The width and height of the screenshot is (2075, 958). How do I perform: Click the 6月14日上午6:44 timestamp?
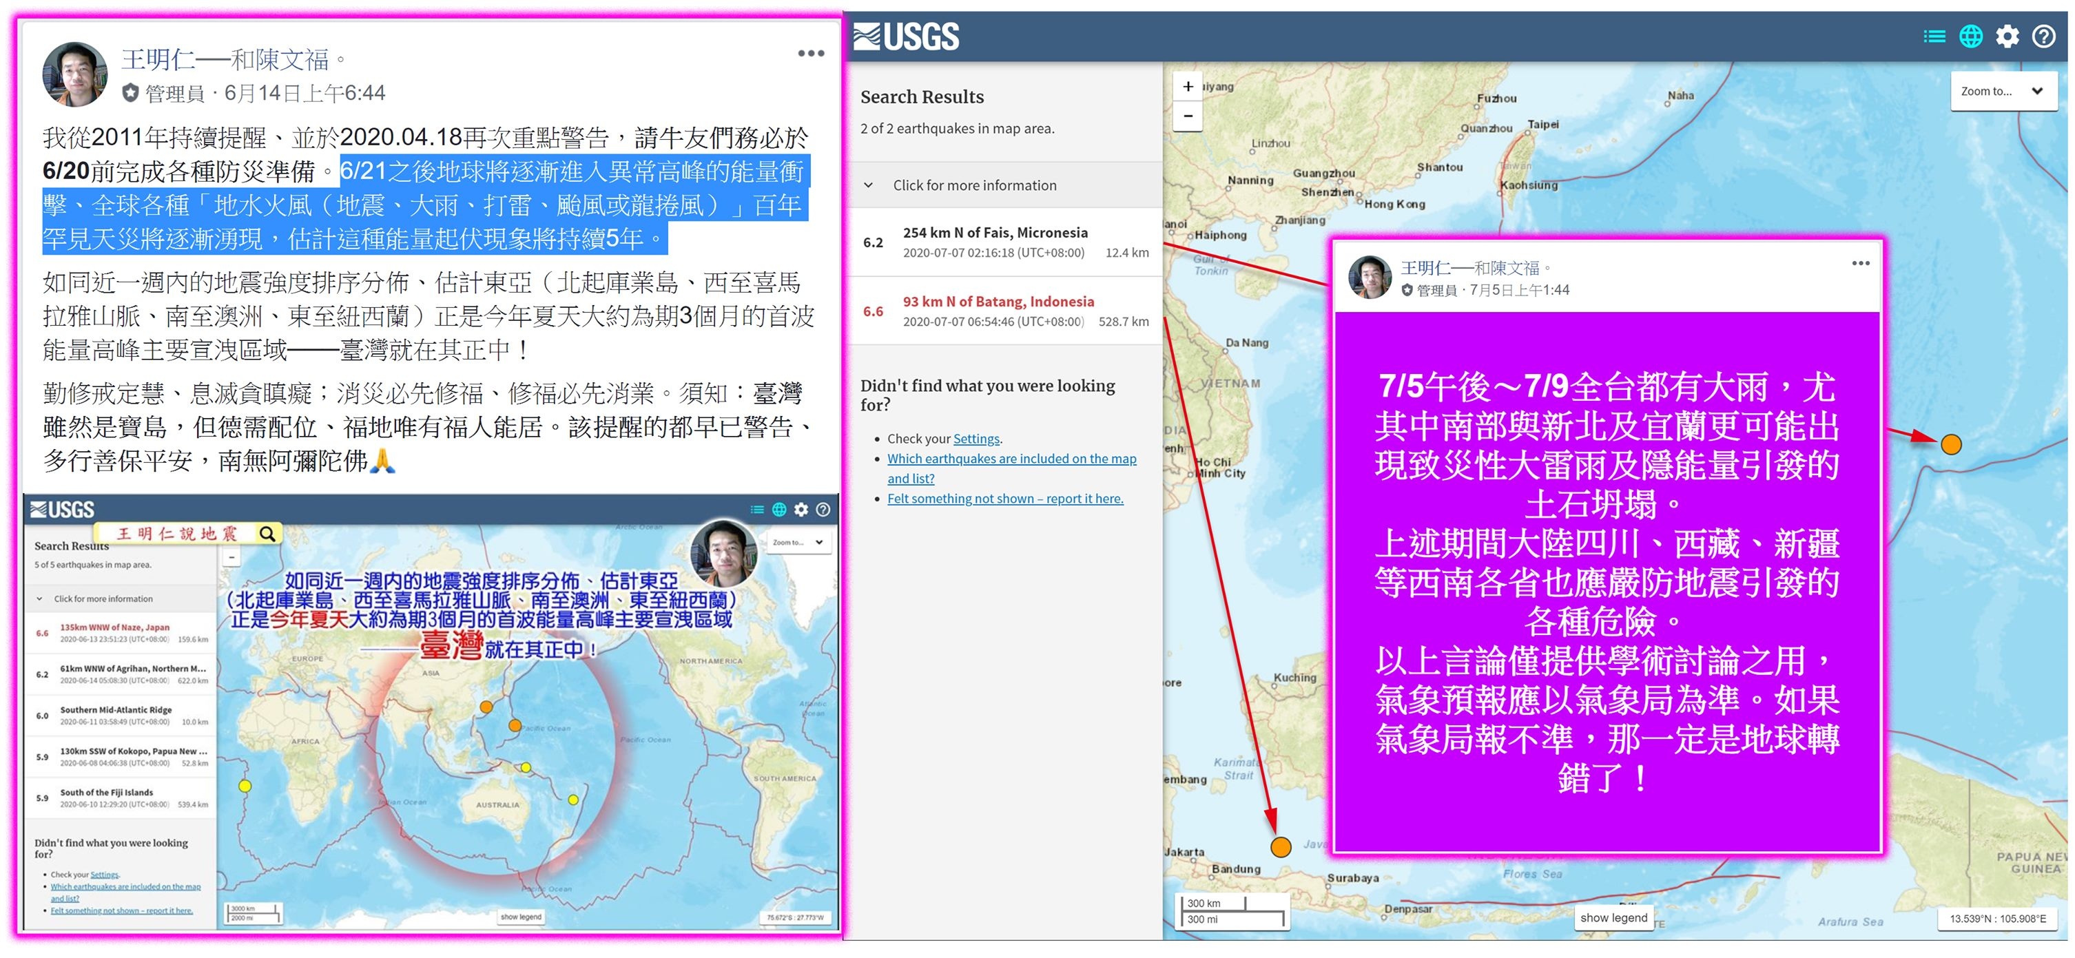[304, 94]
